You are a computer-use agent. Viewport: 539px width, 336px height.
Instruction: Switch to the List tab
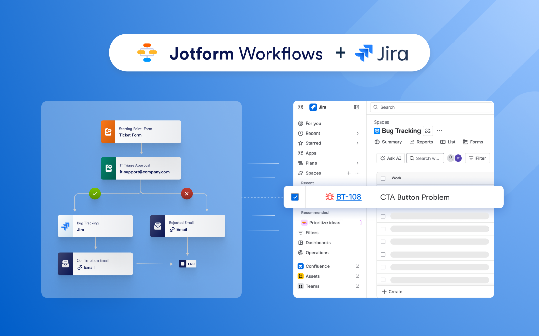(x=448, y=142)
